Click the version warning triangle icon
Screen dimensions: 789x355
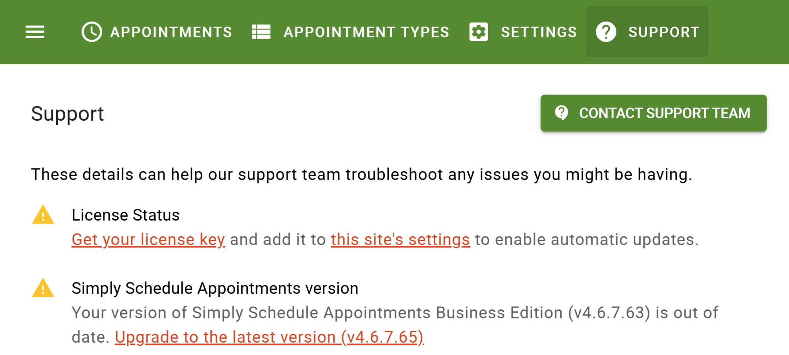43,288
